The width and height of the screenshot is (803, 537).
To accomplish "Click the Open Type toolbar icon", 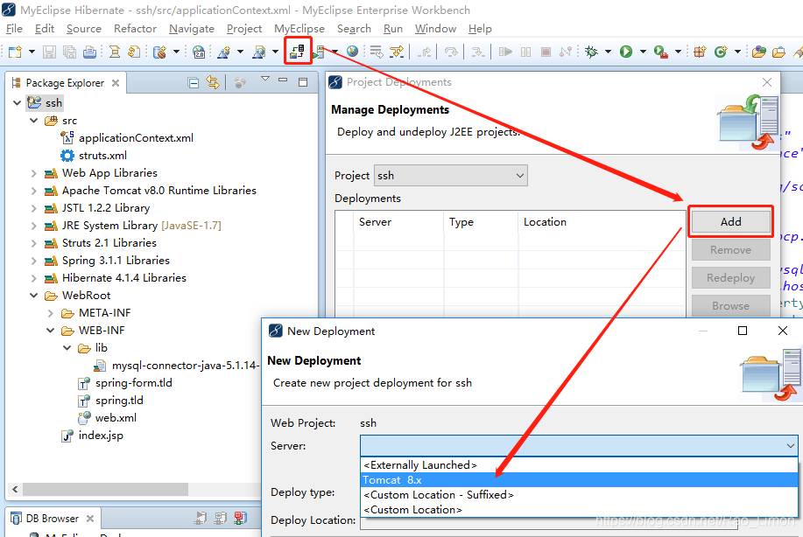I will click(x=759, y=52).
